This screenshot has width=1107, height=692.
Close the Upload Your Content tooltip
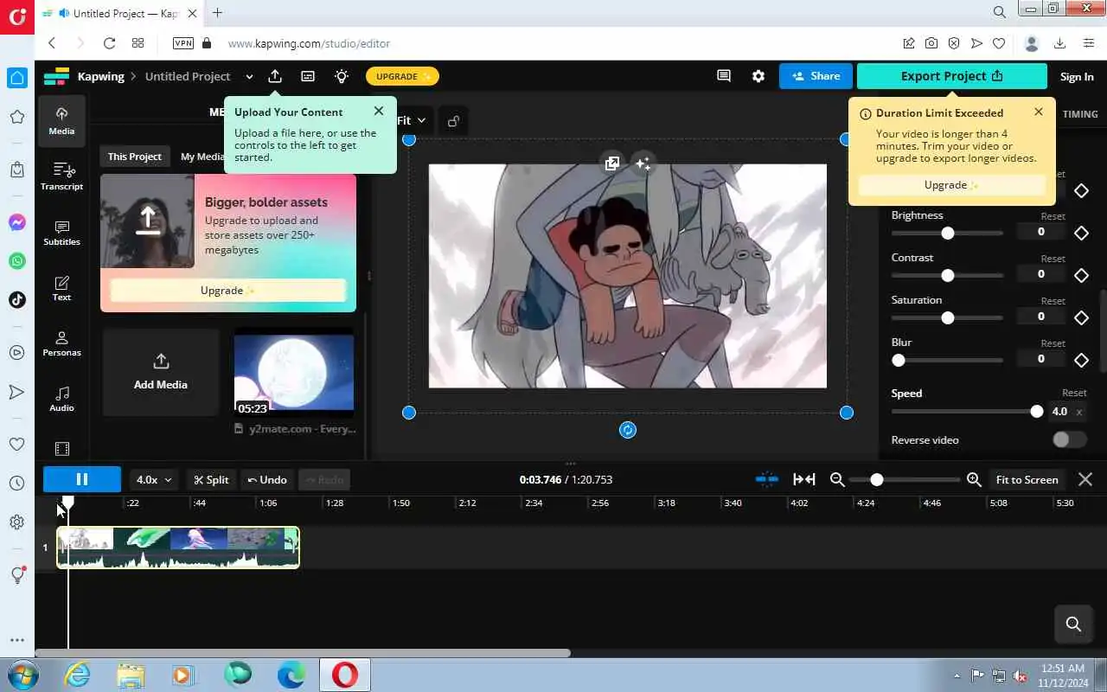point(379,111)
